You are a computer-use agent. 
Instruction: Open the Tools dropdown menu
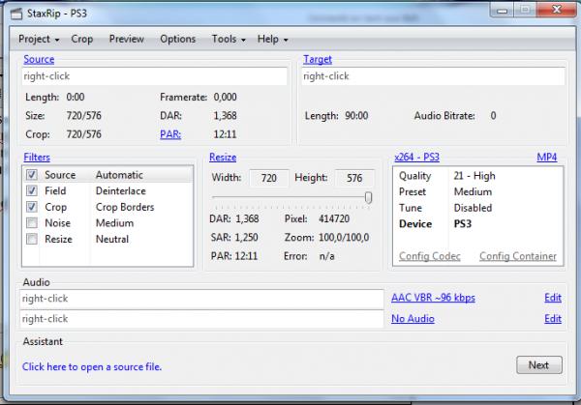point(228,39)
